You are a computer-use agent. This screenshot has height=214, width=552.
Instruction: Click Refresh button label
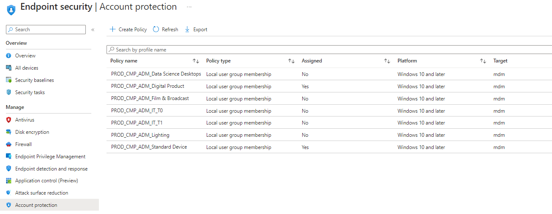170,30
